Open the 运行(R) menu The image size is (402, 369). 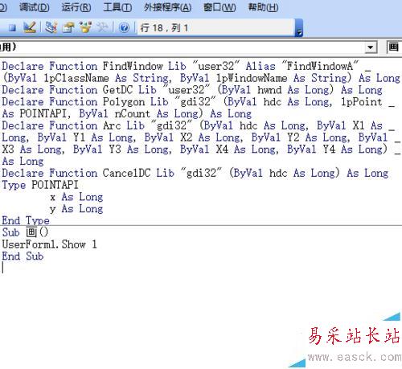(76, 7)
